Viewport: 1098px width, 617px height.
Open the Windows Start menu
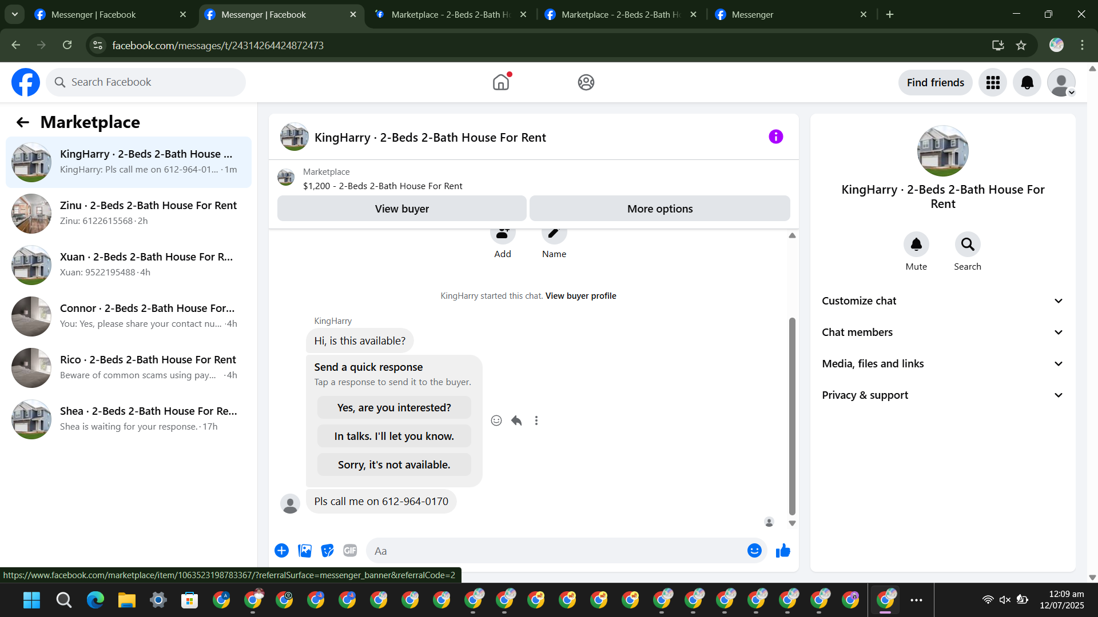click(x=31, y=600)
